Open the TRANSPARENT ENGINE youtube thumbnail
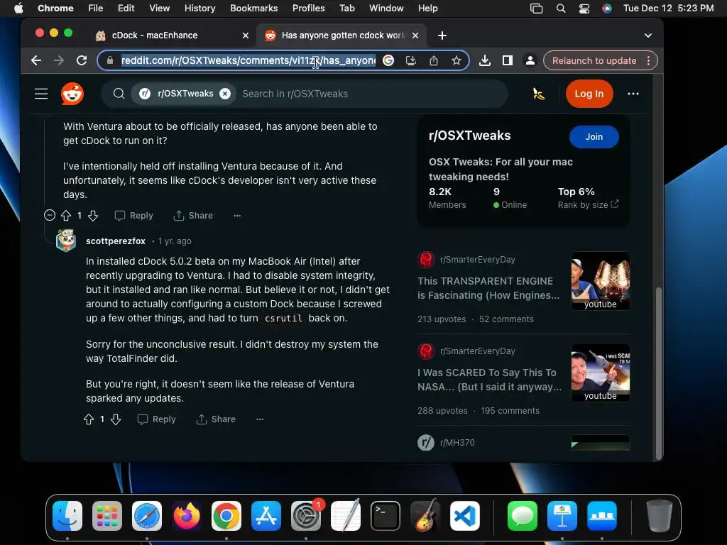 [x=601, y=281]
